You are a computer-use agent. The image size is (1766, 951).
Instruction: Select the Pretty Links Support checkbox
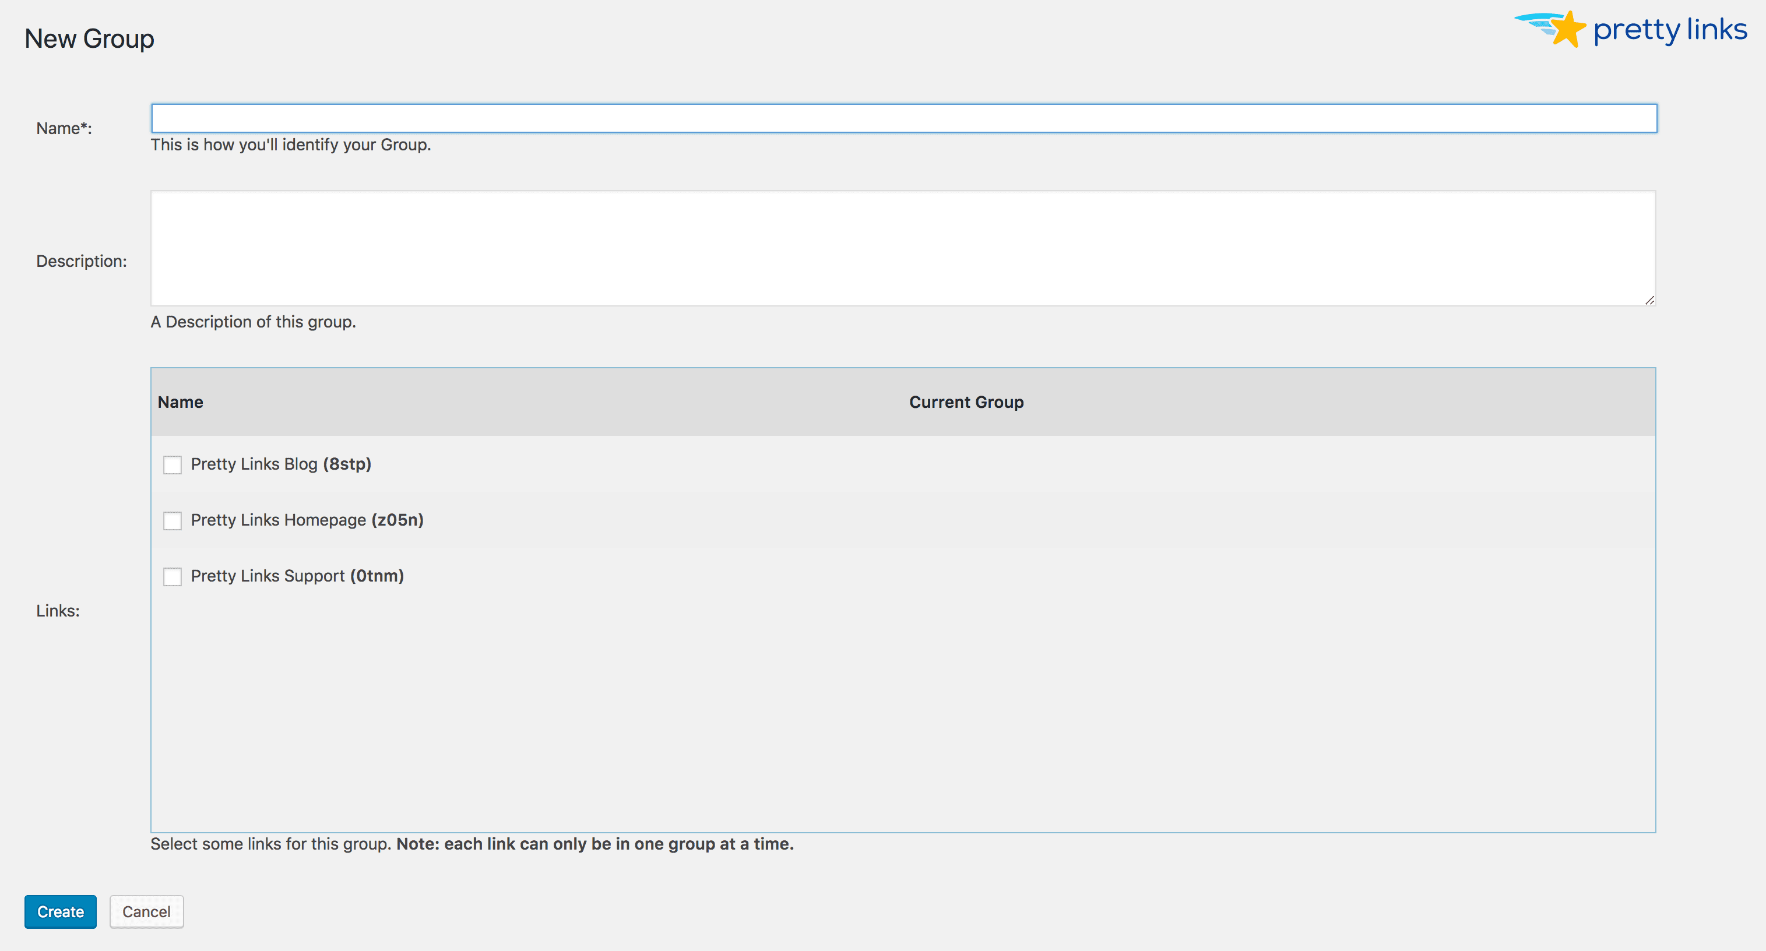(172, 577)
